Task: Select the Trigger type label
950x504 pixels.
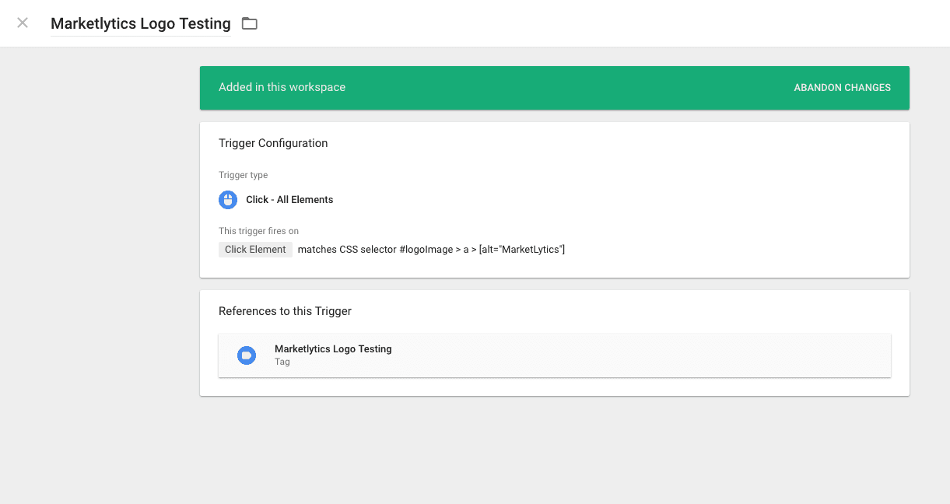Action: (x=244, y=175)
